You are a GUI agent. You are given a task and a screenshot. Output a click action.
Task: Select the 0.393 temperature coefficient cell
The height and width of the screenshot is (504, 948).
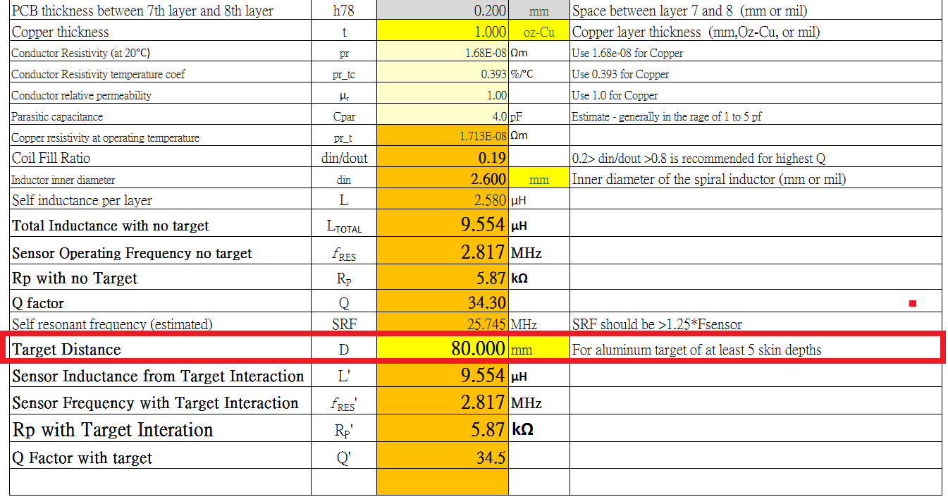443,74
